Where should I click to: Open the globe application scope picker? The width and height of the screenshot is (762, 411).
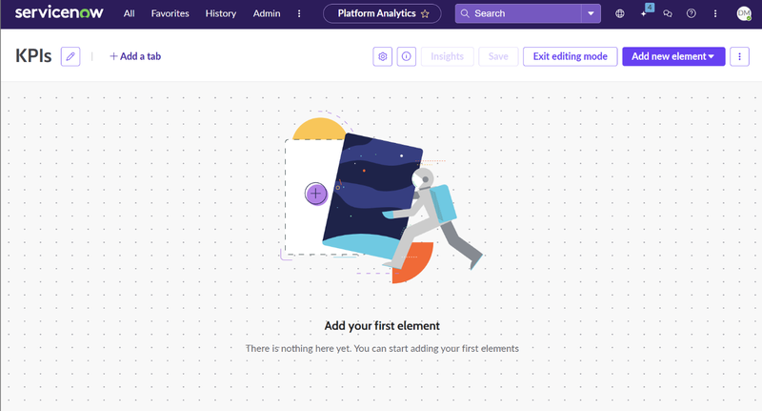coord(620,13)
